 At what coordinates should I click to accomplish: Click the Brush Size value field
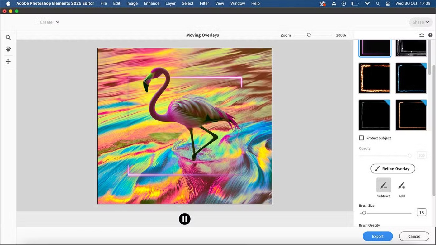point(421,213)
